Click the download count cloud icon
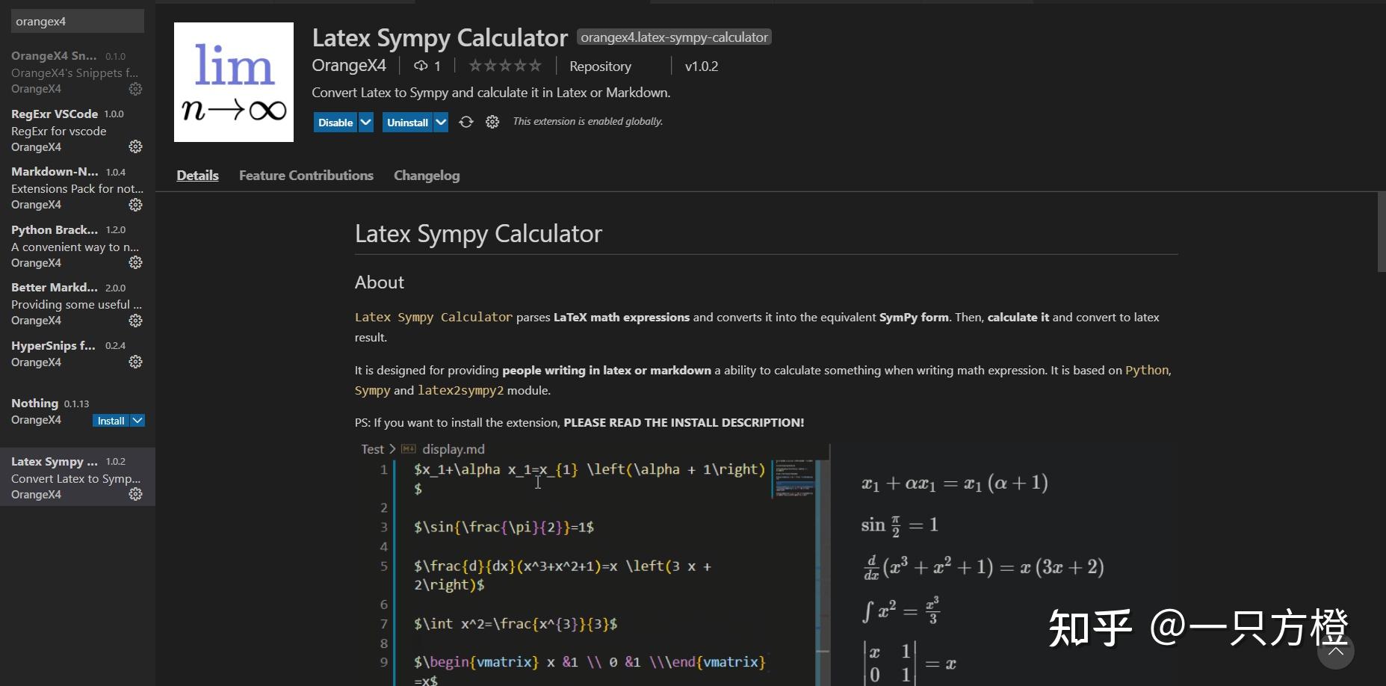 pos(420,66)
